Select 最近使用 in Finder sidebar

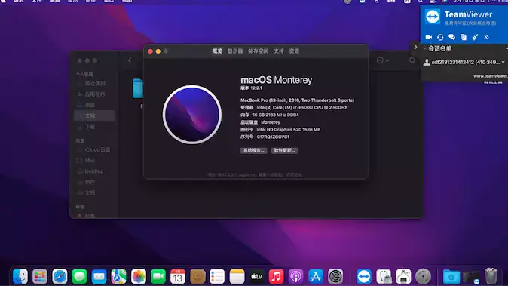click(x=94, y=83)
